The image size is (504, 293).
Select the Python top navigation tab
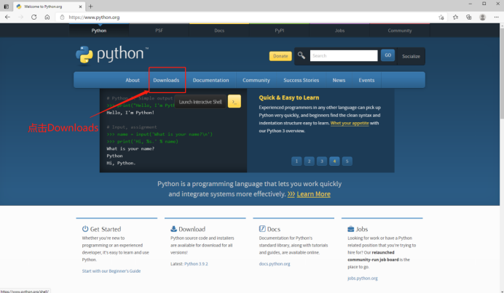point(98,31)
